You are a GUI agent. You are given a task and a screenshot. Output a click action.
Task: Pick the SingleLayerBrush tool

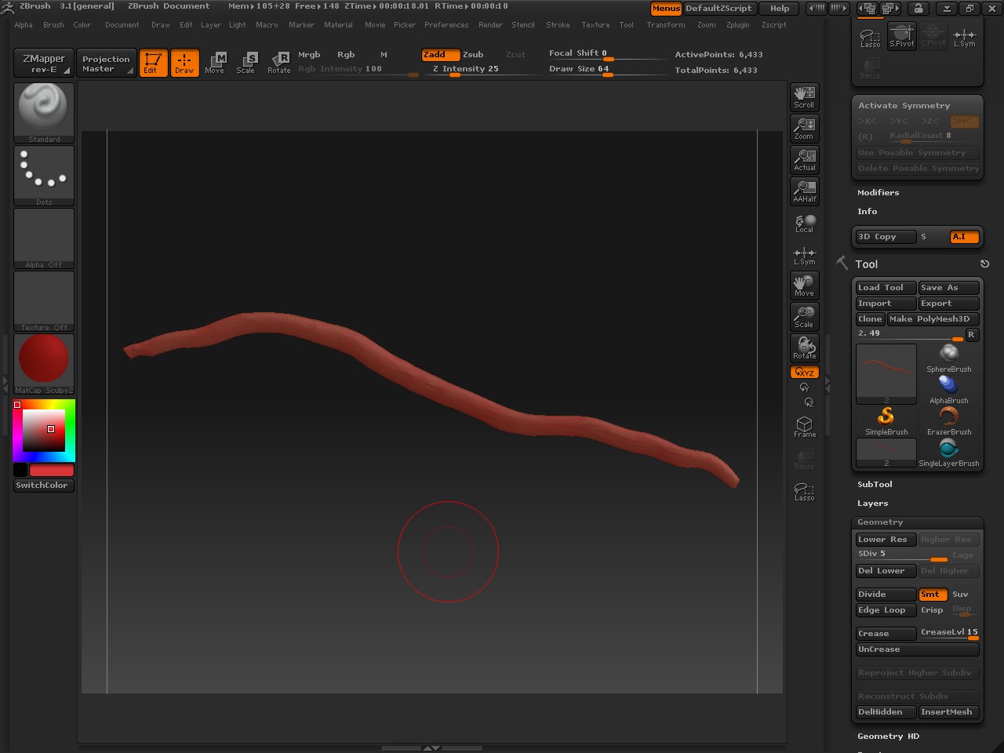click(x=948, y=452)
